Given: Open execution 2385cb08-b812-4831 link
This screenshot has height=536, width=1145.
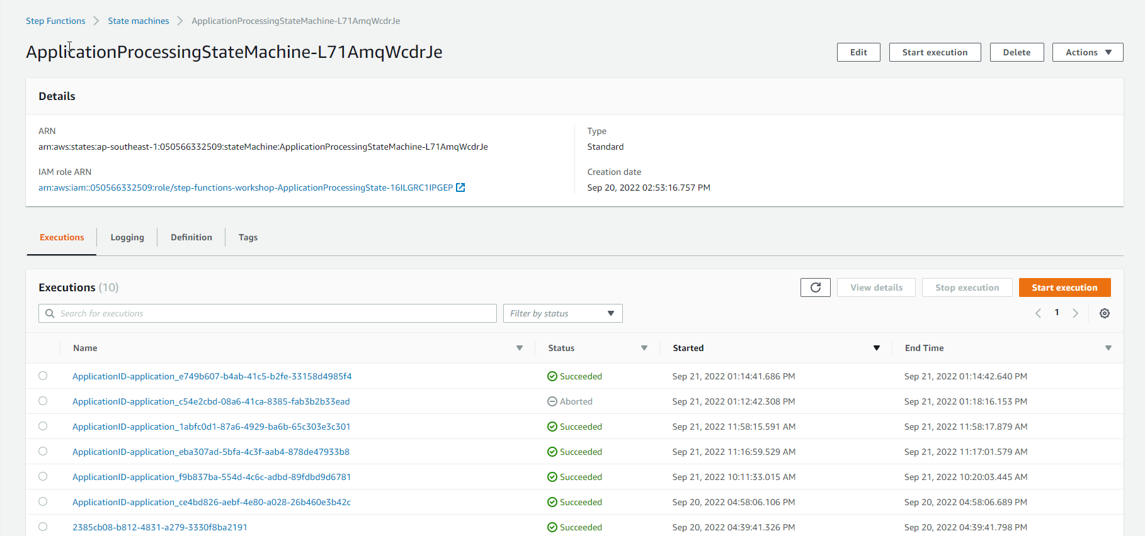Looking at the screenshot, I should click(160, 527).
